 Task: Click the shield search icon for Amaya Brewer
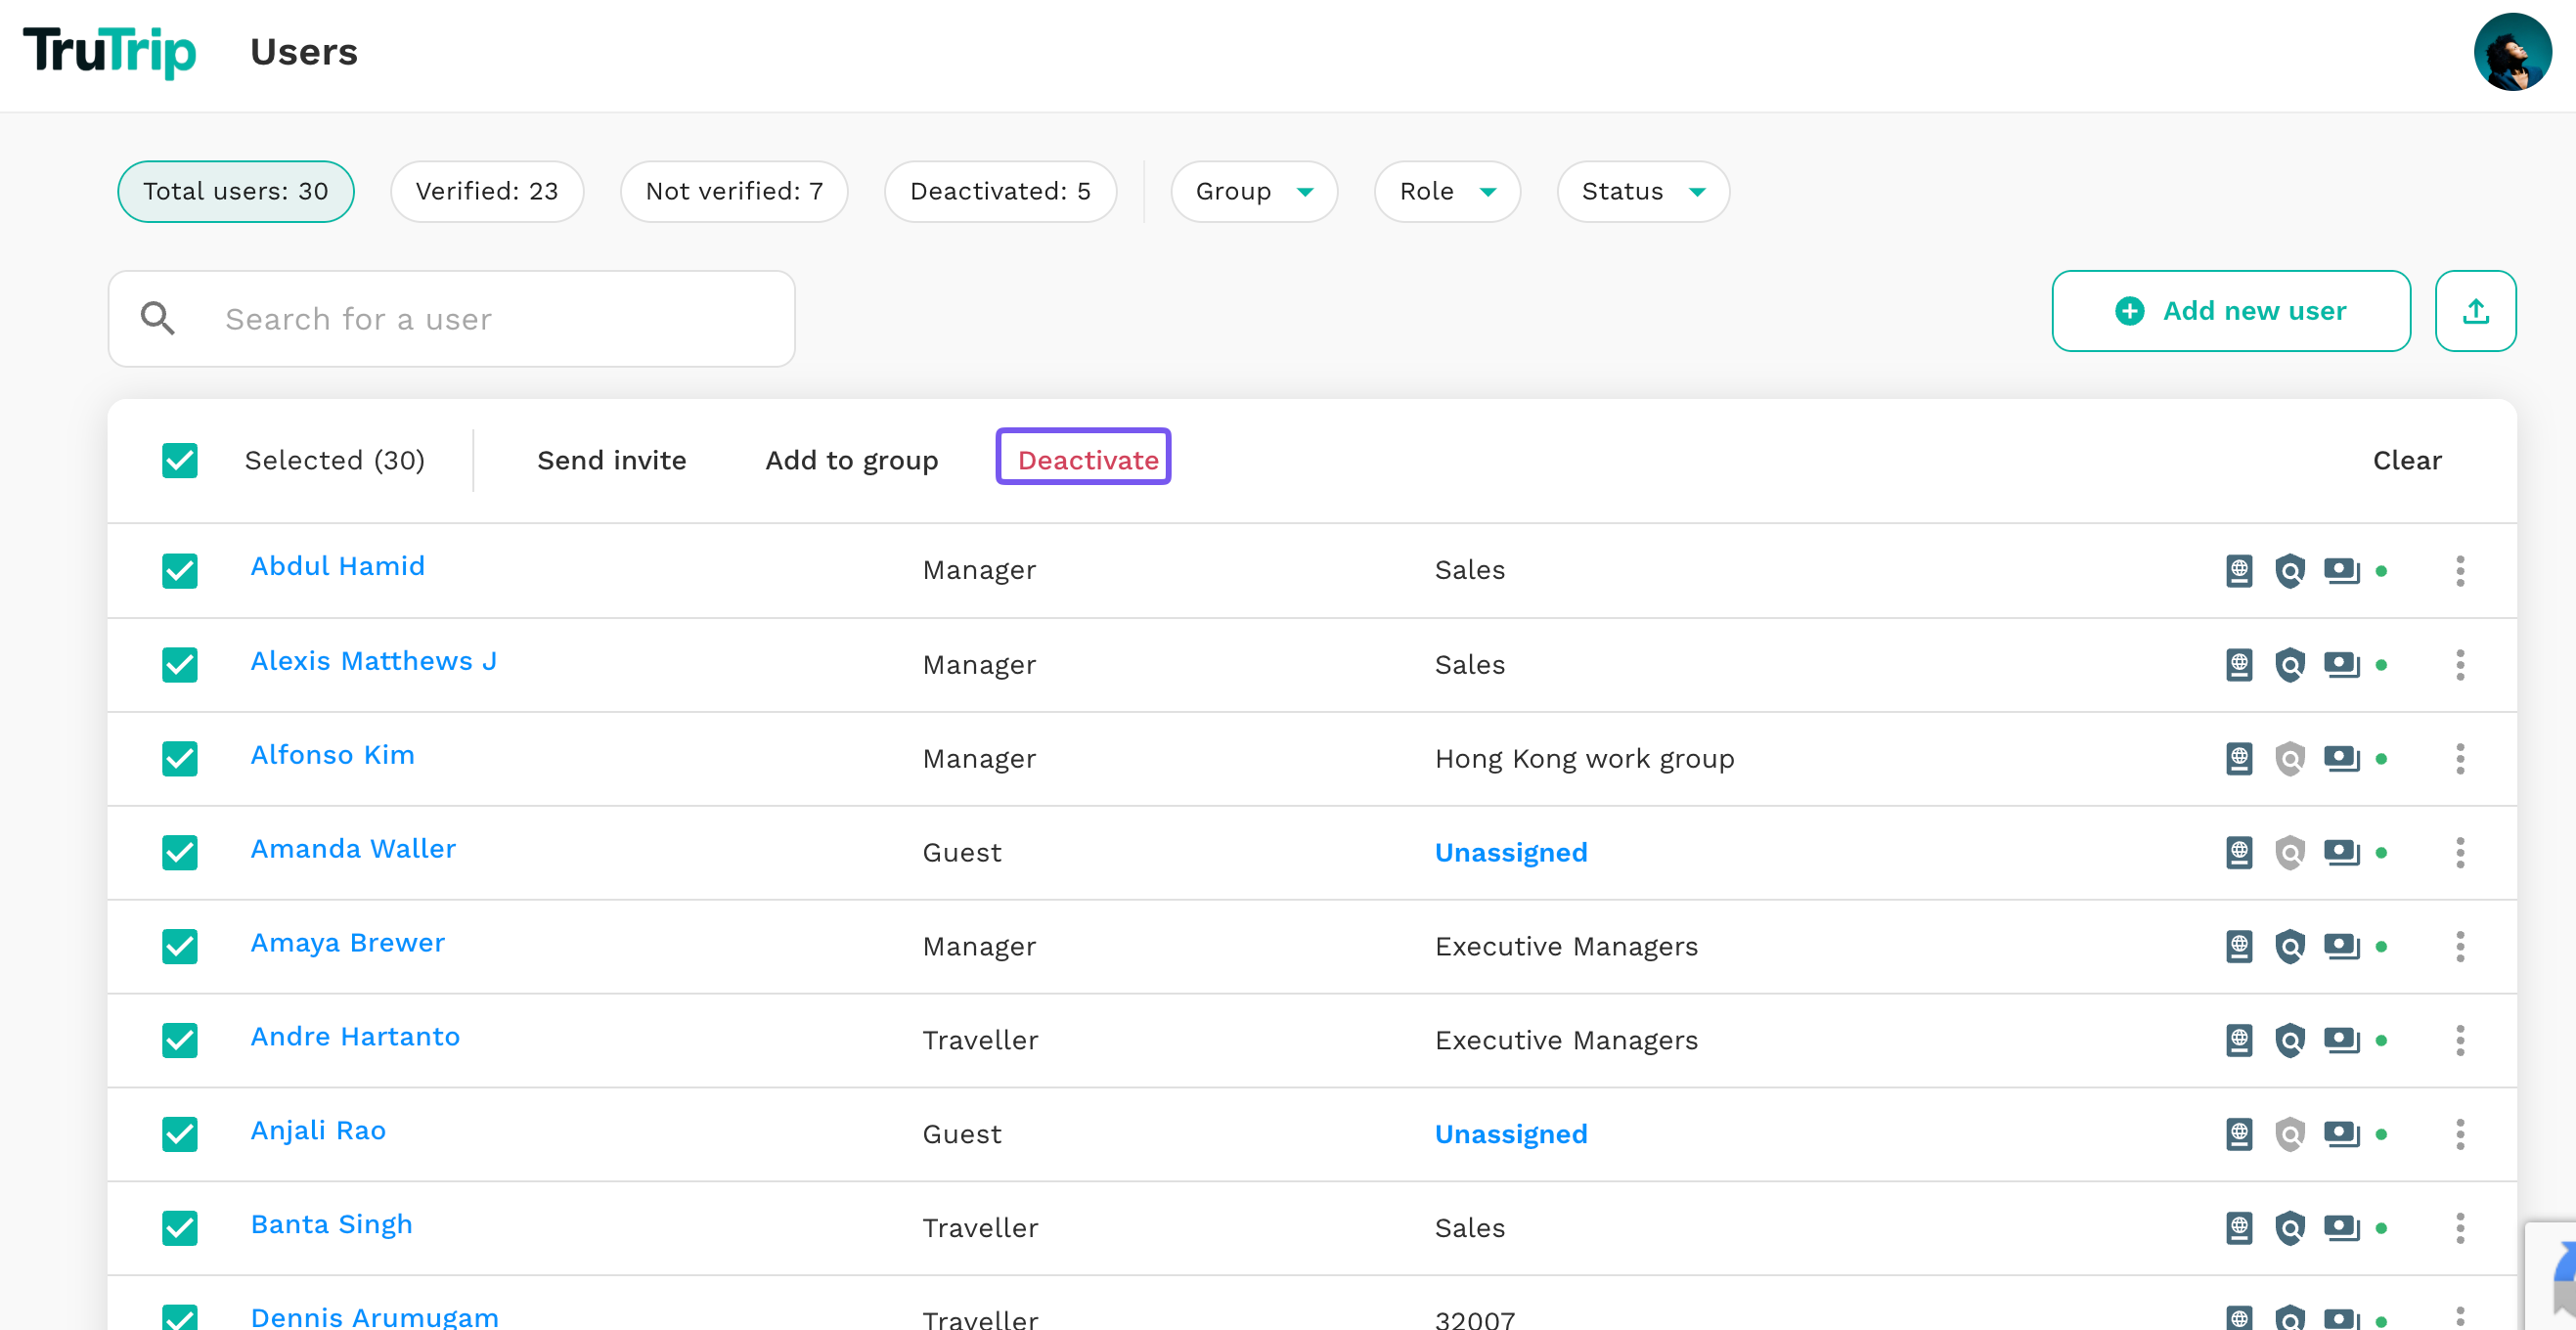tap(2290, 947)
